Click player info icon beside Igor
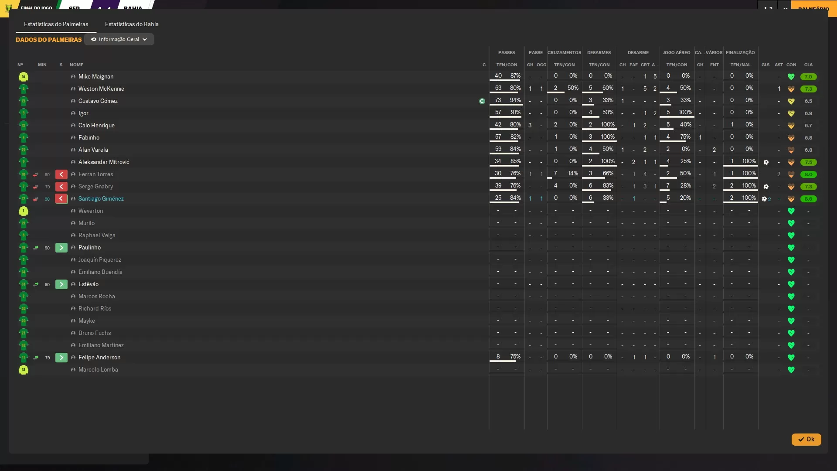 [x=73, y=113]
